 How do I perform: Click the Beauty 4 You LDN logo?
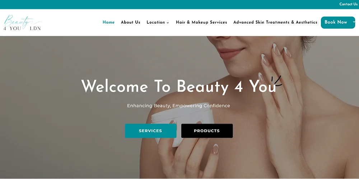[22, 23]
